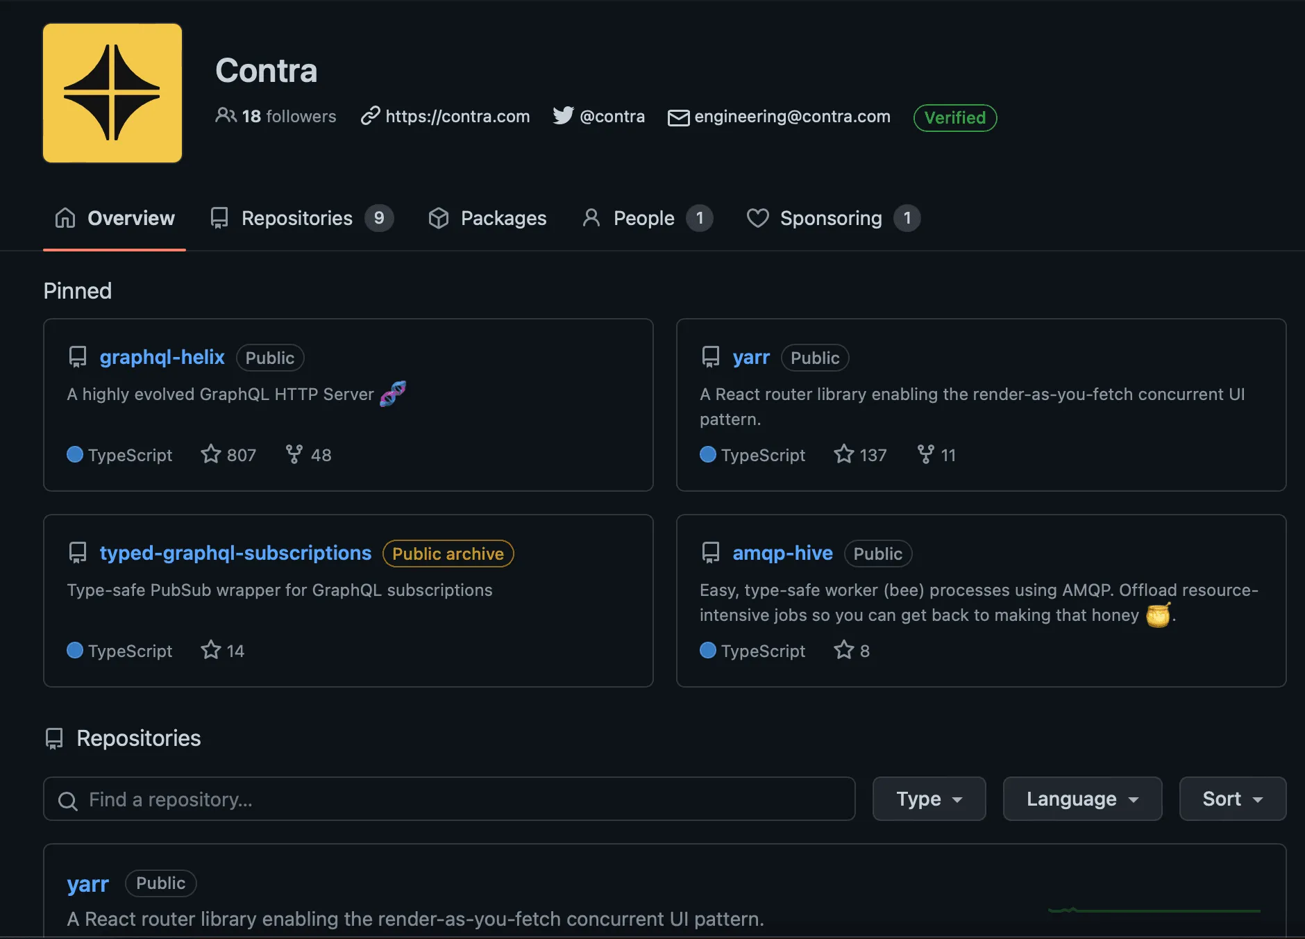Click the fork icon beside 48
Image resolution: width=1305 pixels, height=939 pixels.
click(295, 454)
